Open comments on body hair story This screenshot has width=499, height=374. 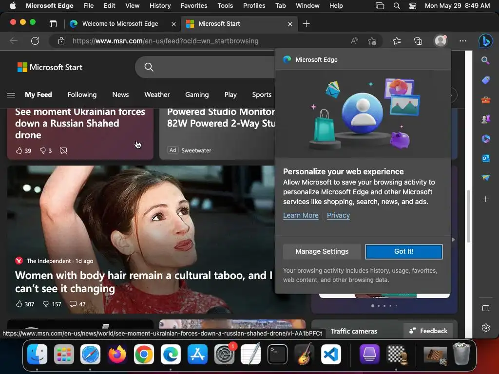pyautogui.click(x=77, y=304)
